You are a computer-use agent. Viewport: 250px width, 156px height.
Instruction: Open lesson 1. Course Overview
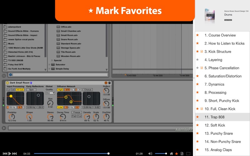[220, 35]
